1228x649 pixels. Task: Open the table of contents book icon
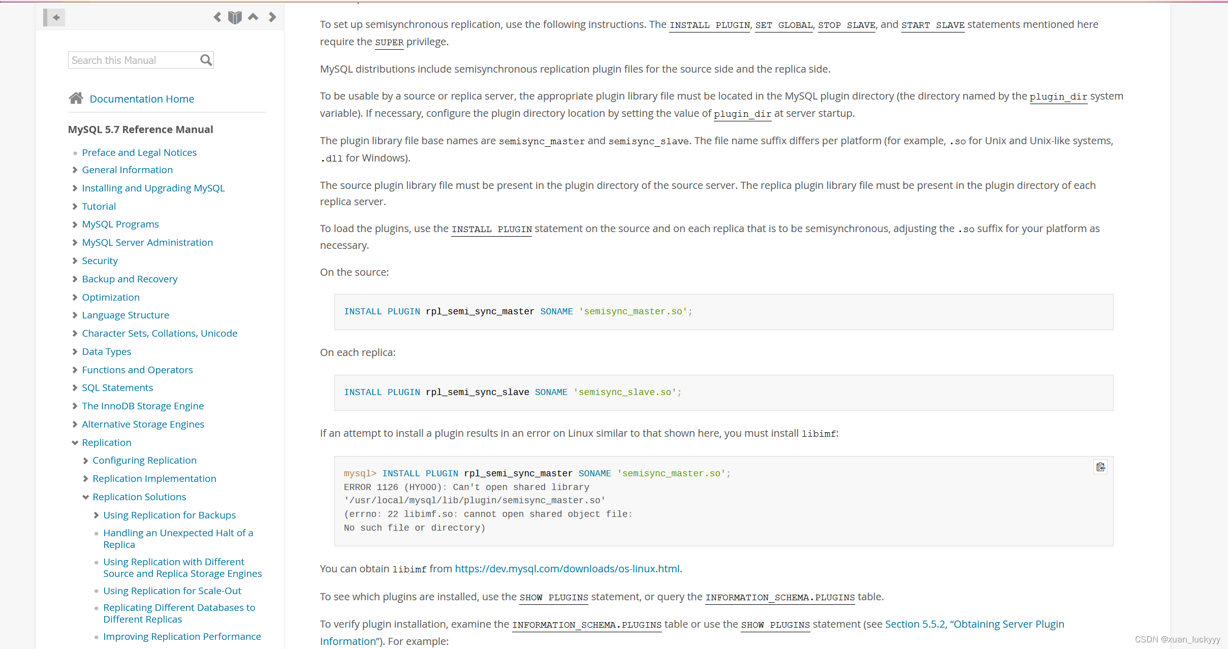[235, 17]
